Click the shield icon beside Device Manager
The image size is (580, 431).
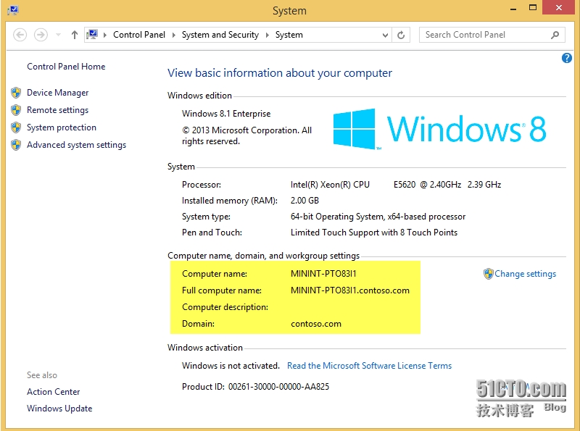(16, 93)
